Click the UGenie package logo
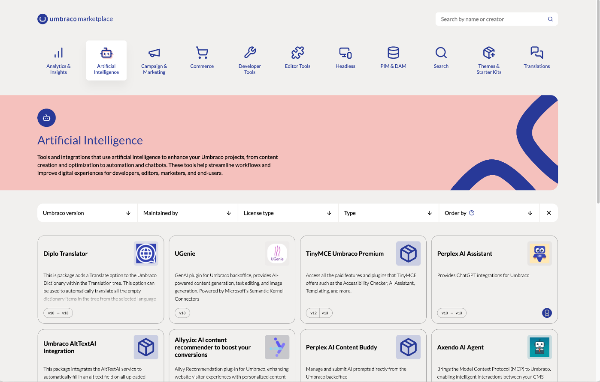This screenshot has height=382, width=600. (277, 254)
